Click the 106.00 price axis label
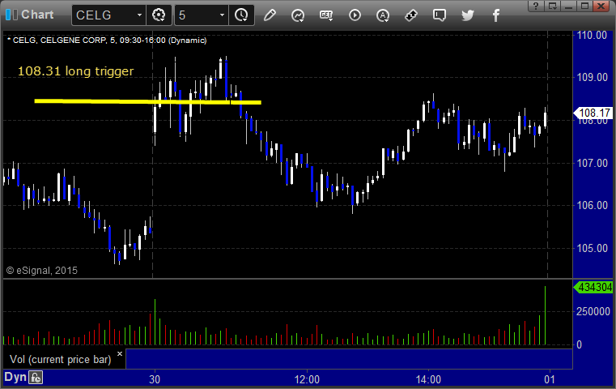The width and height of the screenshot is (616, 389). click(x=592, y=205)
